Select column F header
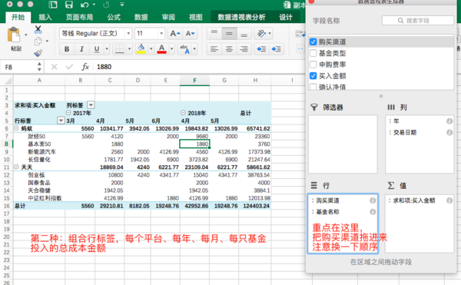The image size is (461, 285). point(194,80)
